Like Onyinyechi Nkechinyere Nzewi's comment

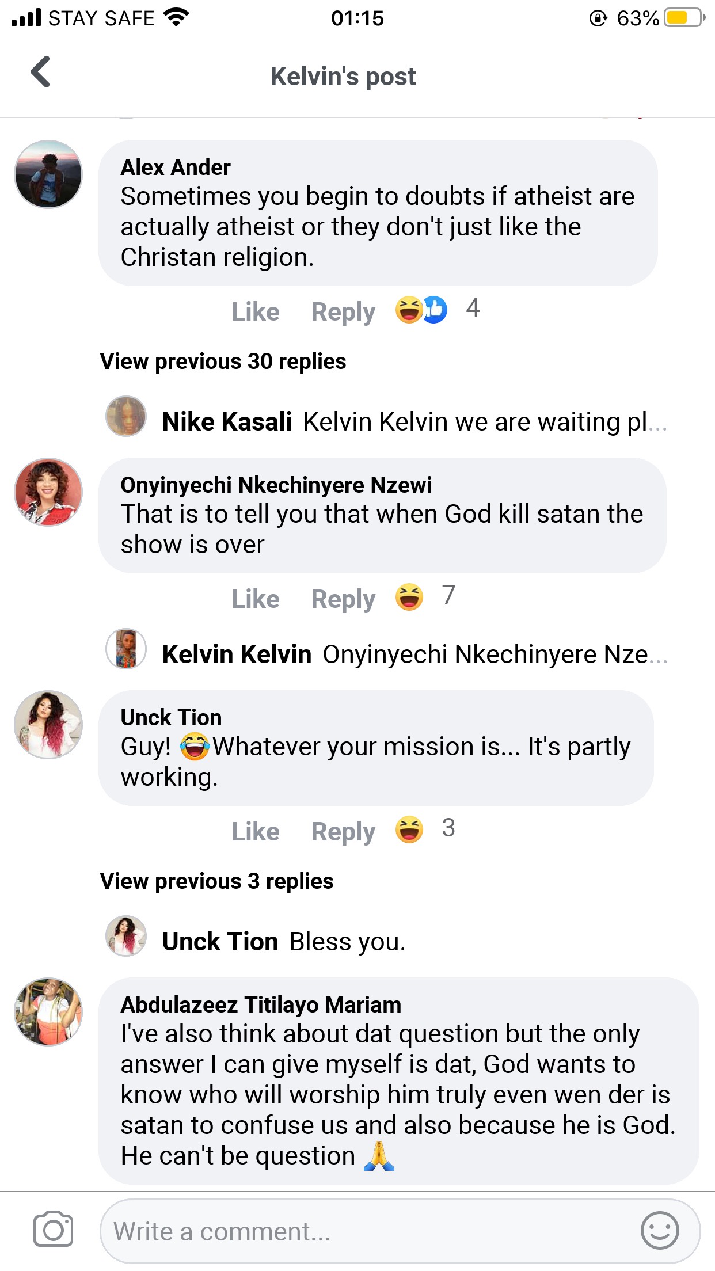(x=255, y=599)
